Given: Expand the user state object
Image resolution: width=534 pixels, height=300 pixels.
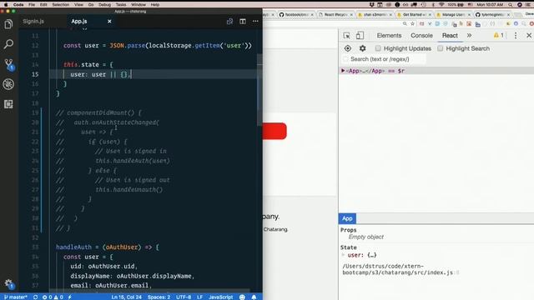Looking at the screenshot, I should click(343, 255).
